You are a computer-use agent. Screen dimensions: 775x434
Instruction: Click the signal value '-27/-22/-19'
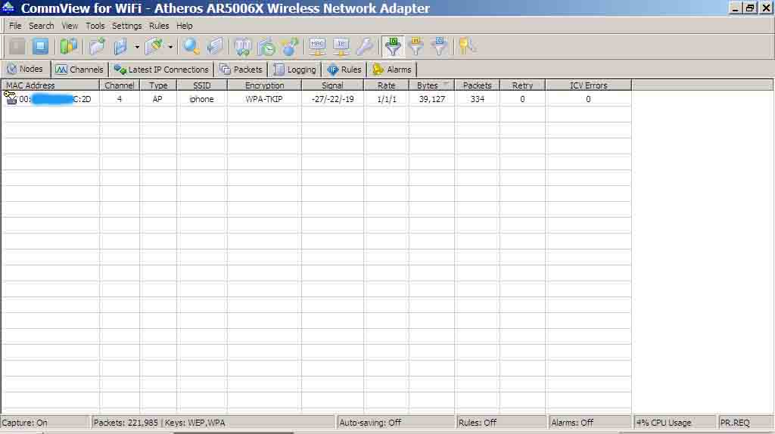(x=333, y=99)
